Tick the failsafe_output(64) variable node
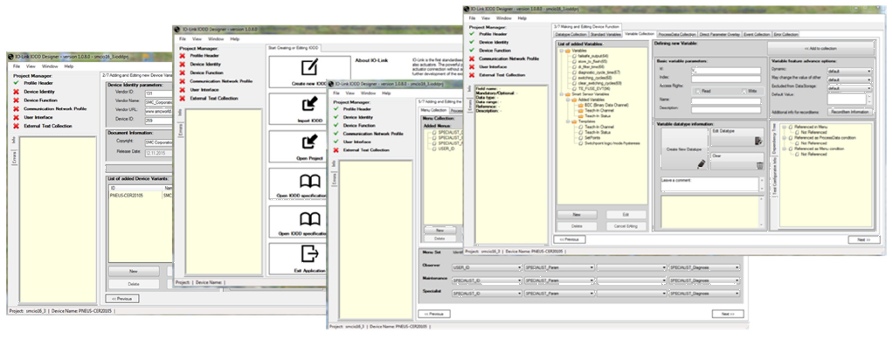Viewport: 892px width, 339px height. (x=574, y=56)
